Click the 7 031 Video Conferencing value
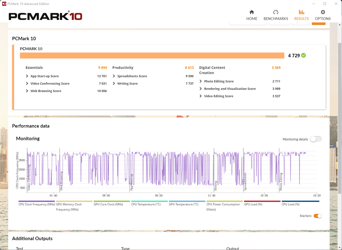 [103, 84]
